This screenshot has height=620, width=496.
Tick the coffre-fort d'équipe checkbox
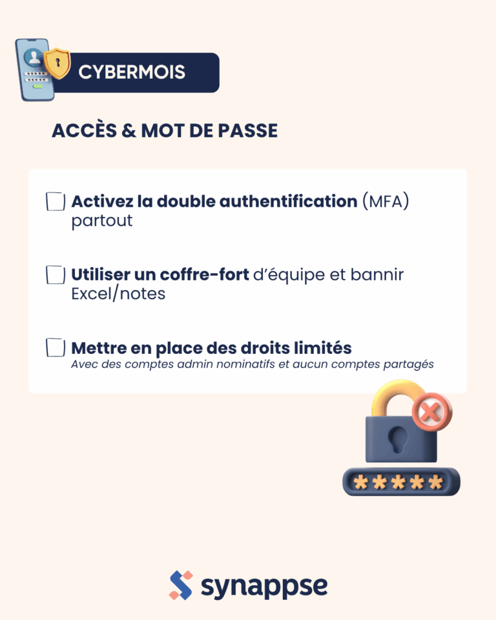[x=56, y=275]
